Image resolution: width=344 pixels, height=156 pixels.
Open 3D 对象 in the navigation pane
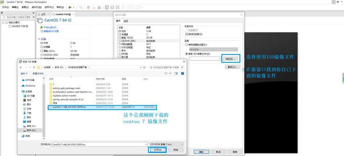(x=29, y=96)
